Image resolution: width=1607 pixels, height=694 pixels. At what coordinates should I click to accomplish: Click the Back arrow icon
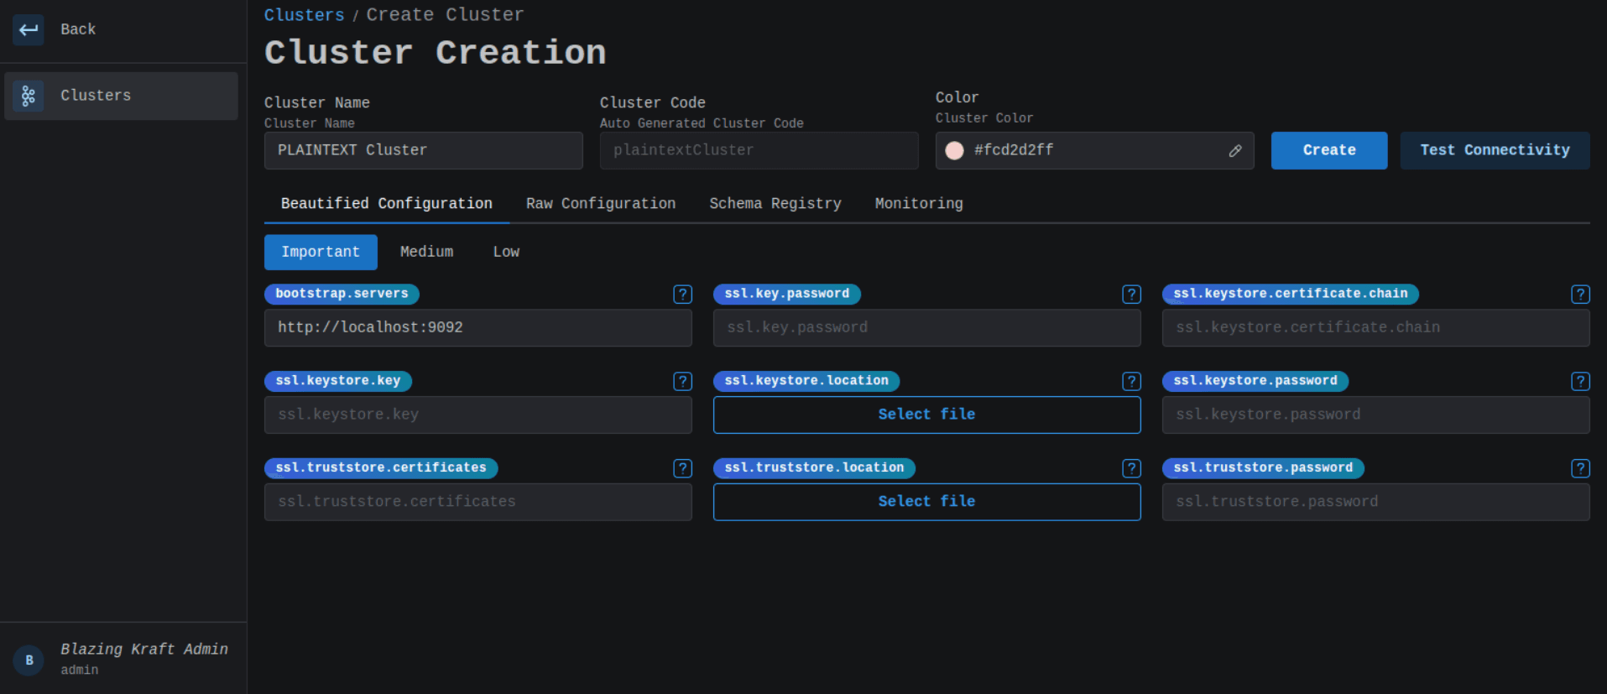point(29,29)
